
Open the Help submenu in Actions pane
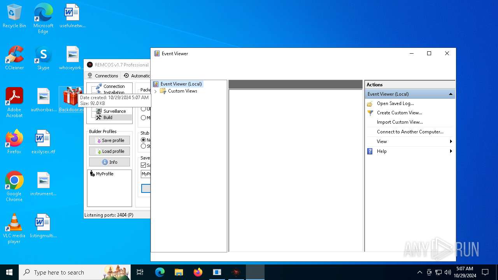point(410,151)
